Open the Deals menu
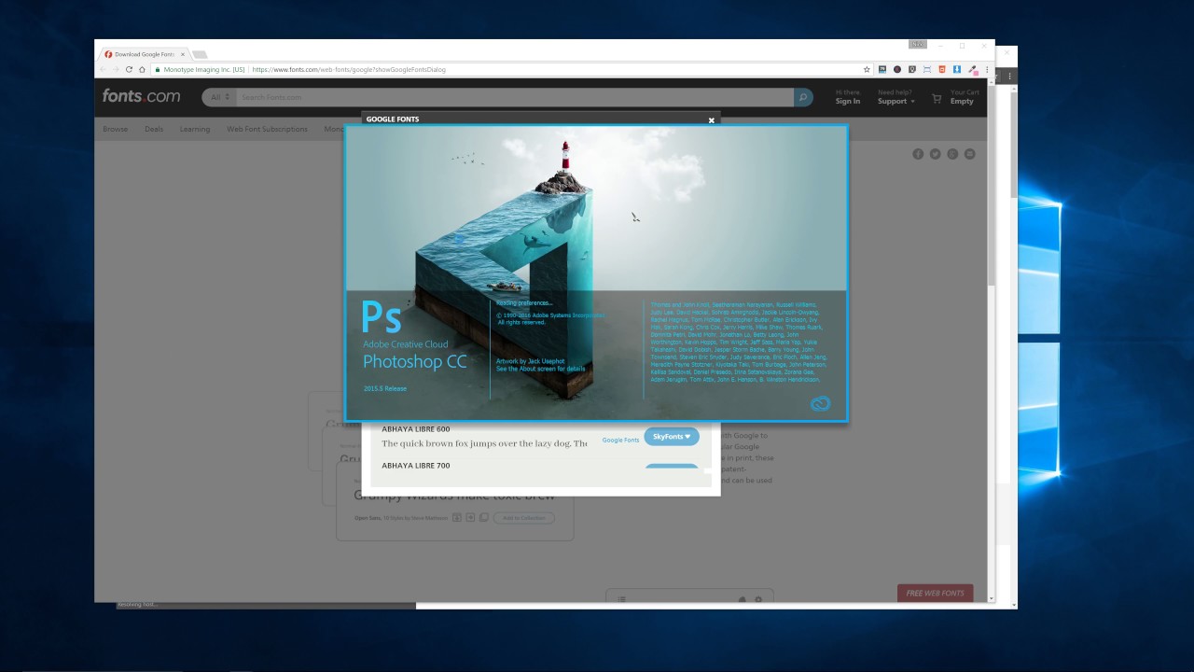The height and width of the screenshot is (672, 1194). click(x=154, y=129)
